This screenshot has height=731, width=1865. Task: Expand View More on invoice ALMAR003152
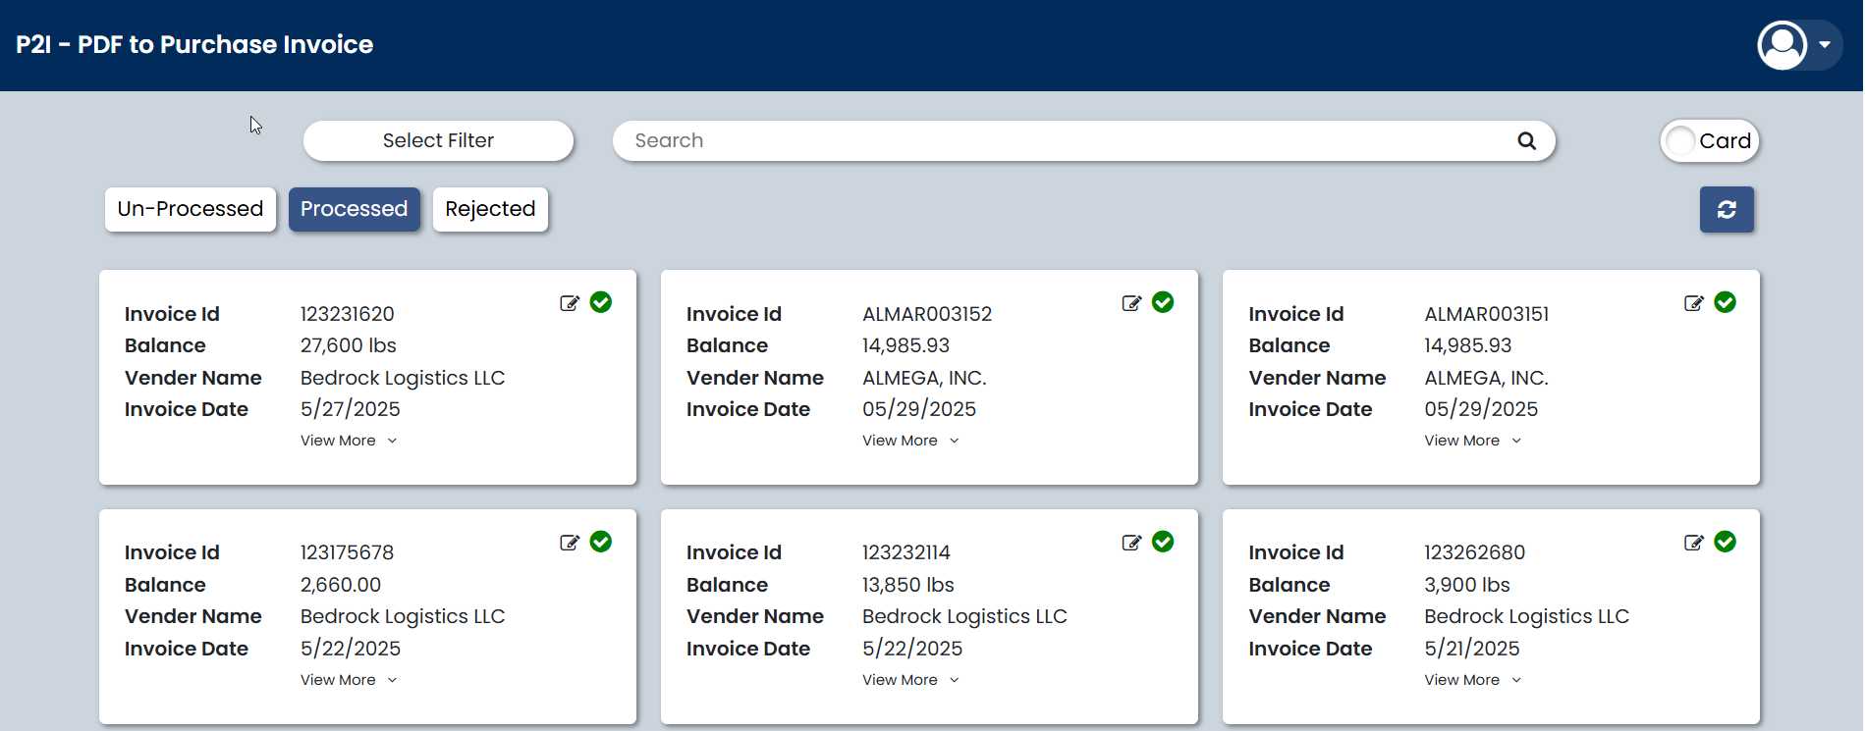point(909,441)
